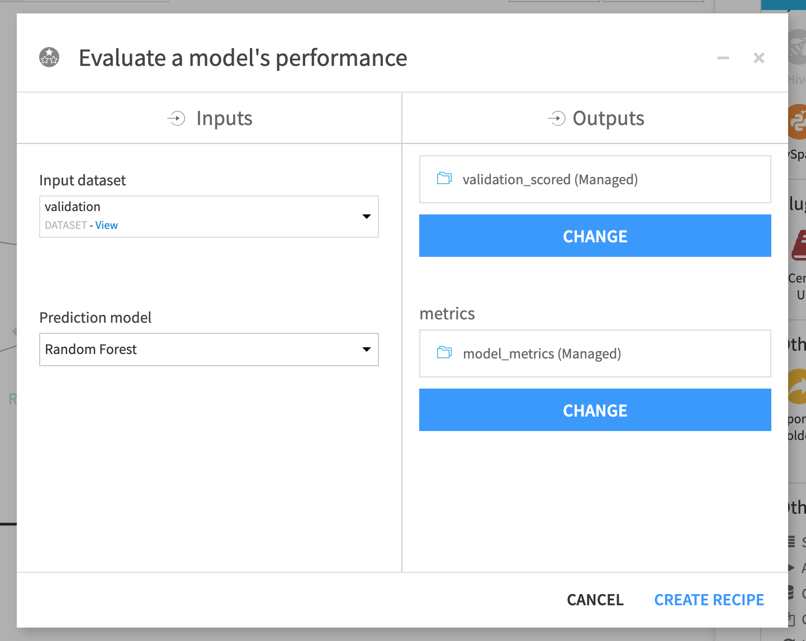Click the dialog title Evaluate a model's performance
This screenshot has height=641, width=806.
click(x=243, y=58)
